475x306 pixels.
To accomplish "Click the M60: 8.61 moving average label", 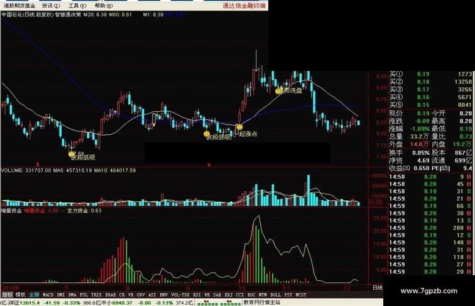I will coord(120,14).
